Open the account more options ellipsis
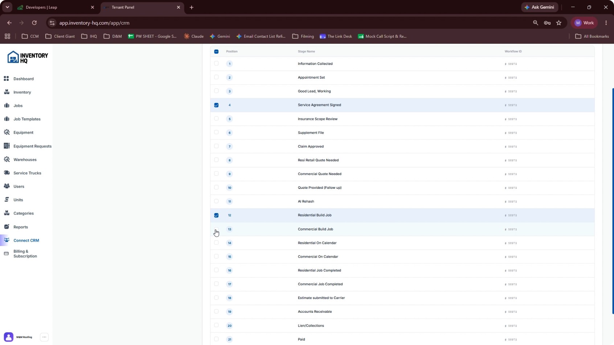This screenshot has width=614, height=345. 44,337
